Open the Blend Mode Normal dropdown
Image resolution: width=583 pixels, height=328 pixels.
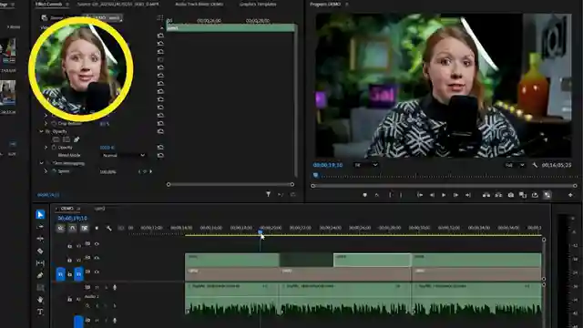(x=124, y=155)
